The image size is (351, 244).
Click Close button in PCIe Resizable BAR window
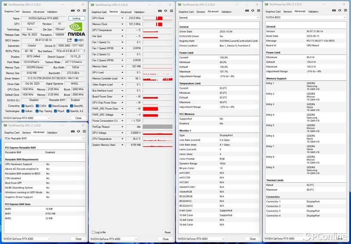pyautogui.click(x=79, y=239)
